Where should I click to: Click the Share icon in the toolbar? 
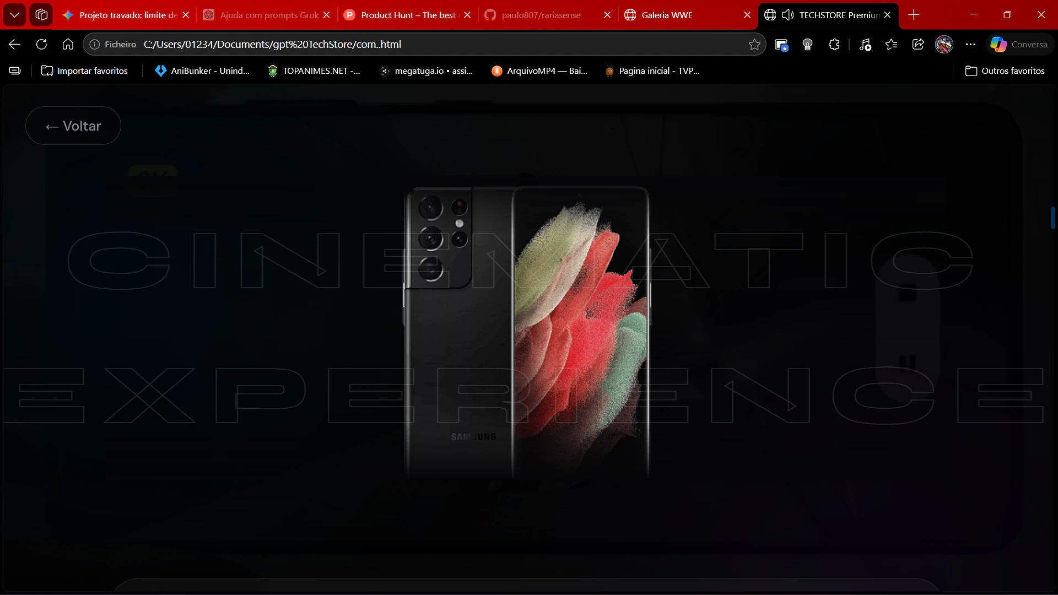[x=918, y=45]
